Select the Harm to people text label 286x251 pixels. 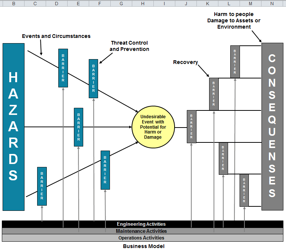[234, 20]
